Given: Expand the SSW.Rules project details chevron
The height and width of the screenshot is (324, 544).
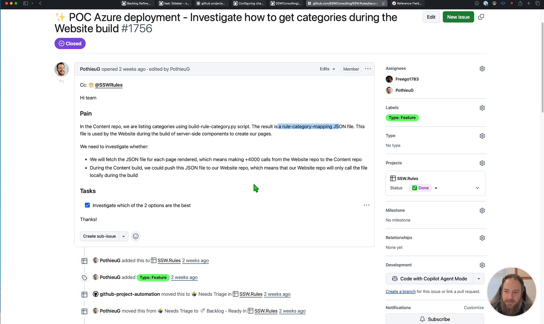Looking at the screenshot, I should point(477,188).
